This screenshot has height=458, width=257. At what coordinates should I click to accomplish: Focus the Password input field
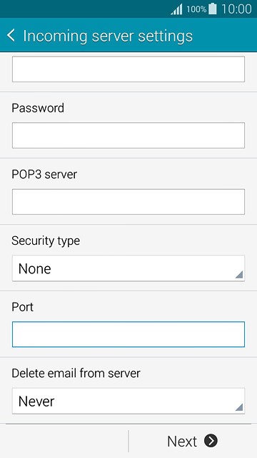tap(128, 135)
